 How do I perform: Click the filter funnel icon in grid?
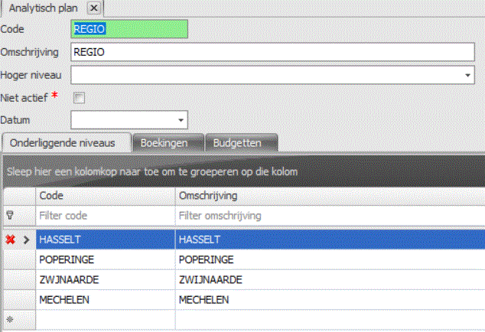[x=10, y=216]
